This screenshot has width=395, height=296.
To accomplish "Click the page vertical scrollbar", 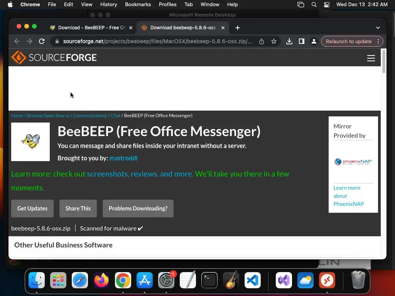I will pyautogui.click(x=384, y=62).
